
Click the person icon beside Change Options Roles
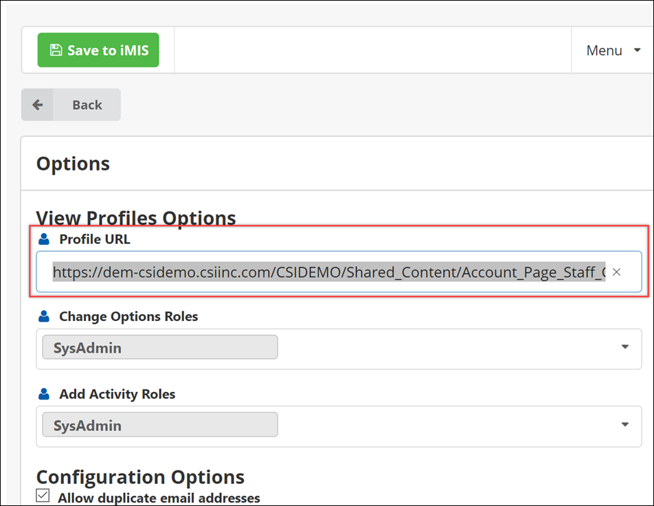click(45, 317)
